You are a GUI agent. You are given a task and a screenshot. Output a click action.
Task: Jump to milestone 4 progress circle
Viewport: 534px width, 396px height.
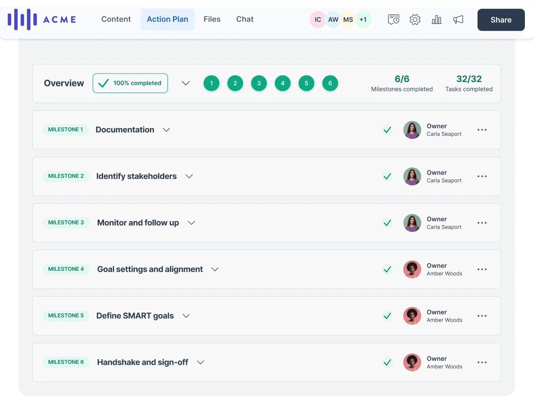(x=283, y=83)
